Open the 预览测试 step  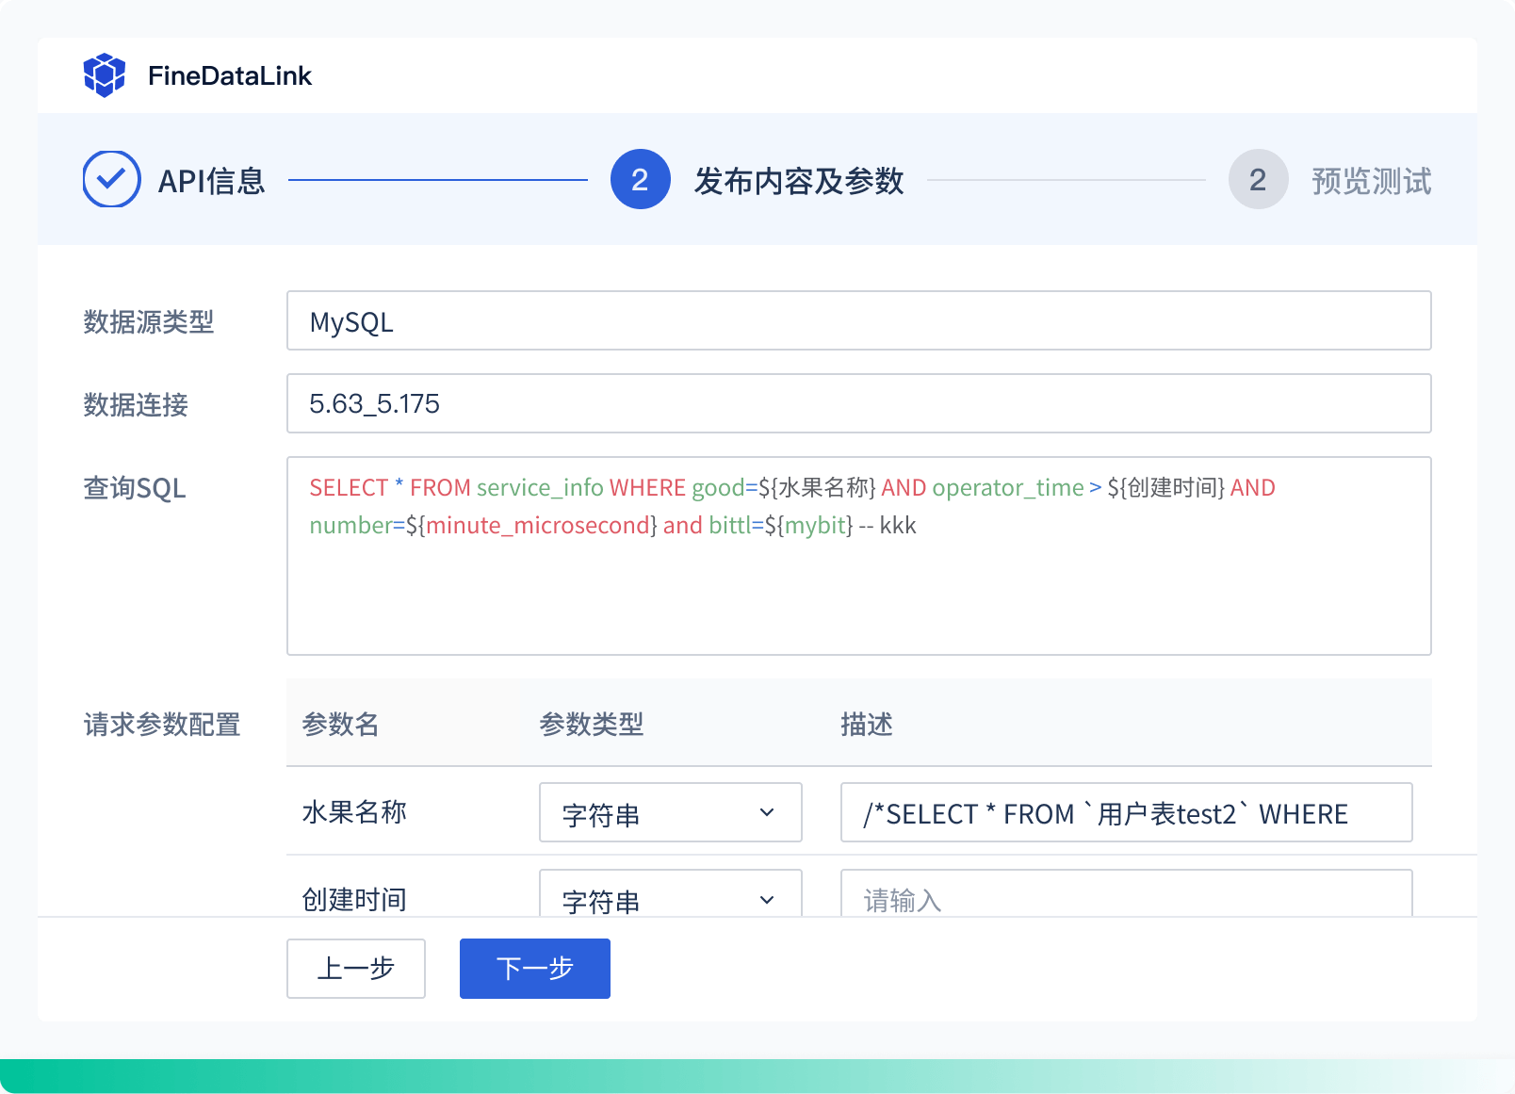[x=1371, y=181]
